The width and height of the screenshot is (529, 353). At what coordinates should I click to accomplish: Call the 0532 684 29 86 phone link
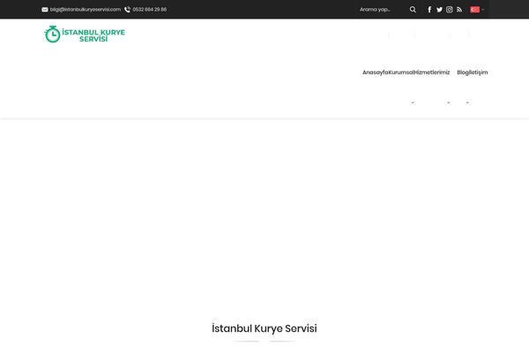[x=150, y=10]
